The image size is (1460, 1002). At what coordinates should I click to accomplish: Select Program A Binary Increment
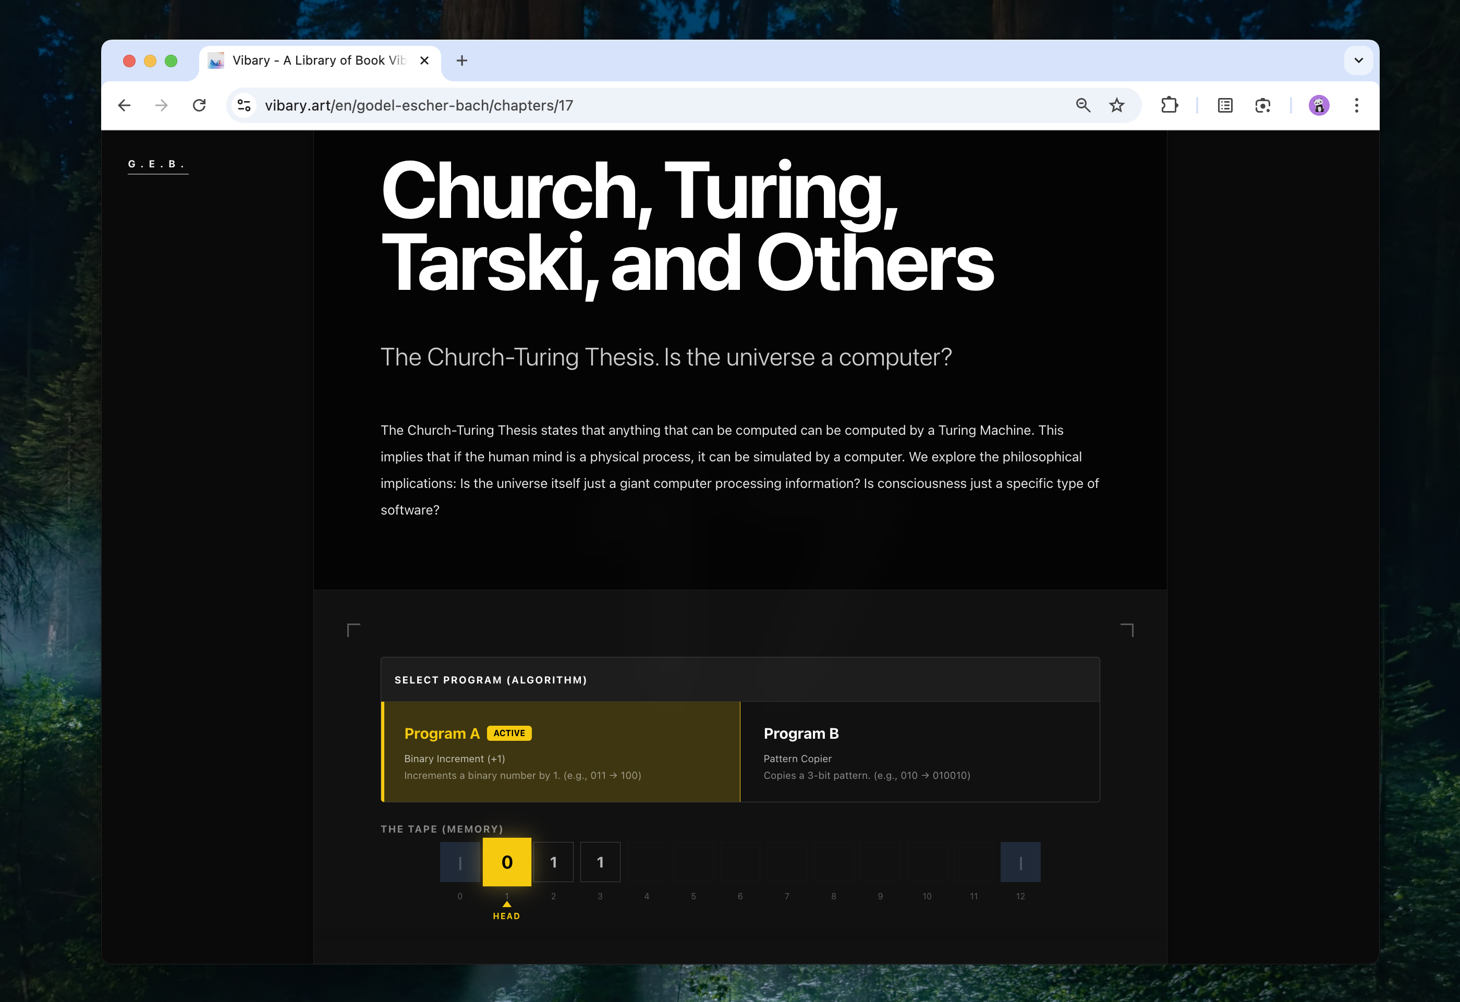pyautogui.click(x=561, y=751)
